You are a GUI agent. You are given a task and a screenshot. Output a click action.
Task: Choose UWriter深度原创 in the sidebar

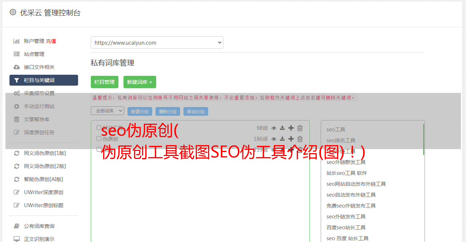pos(44,192)
